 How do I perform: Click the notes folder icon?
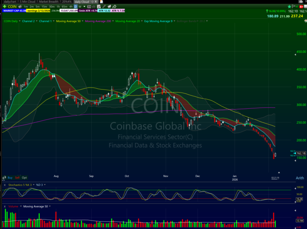[x=109, y=7]
